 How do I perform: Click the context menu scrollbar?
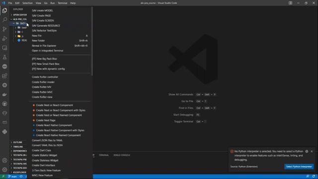[92, 41]
